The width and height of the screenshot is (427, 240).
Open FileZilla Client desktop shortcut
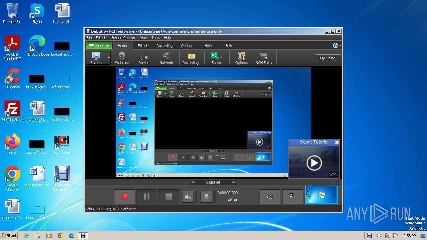[x=12, y=111]
